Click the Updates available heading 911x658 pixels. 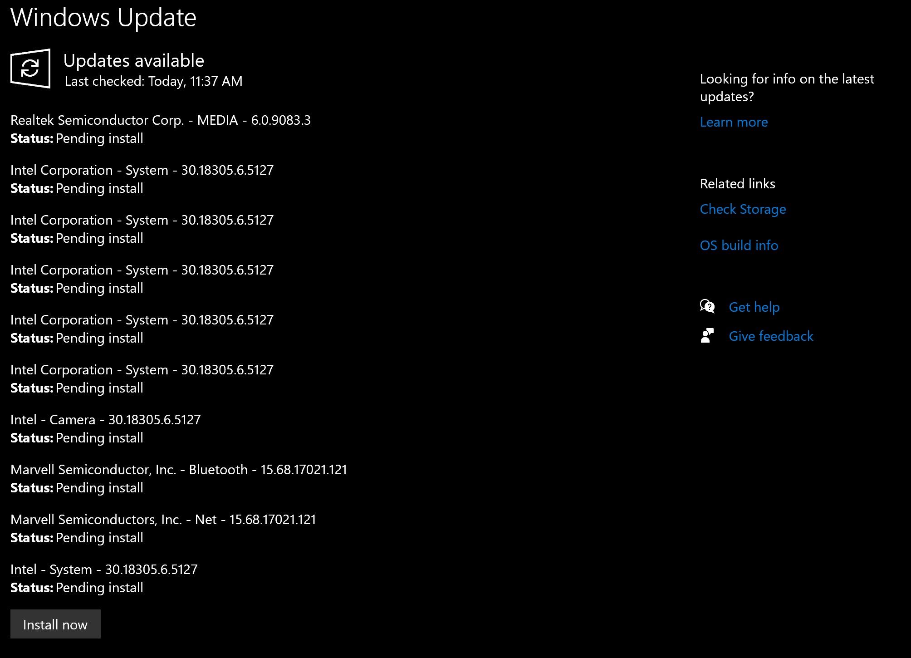tap(134, 60)
